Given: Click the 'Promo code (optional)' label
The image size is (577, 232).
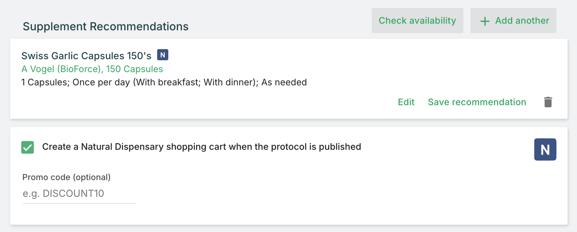Looking at the screenshot, I should (x=67, y=177).
